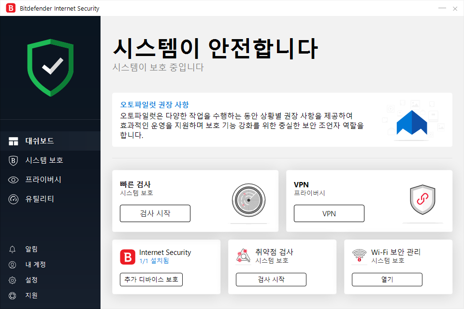This screenshot has height=309, width=464.
Task: Go to the 프라이버시 section
Action: tap(50, 180)
